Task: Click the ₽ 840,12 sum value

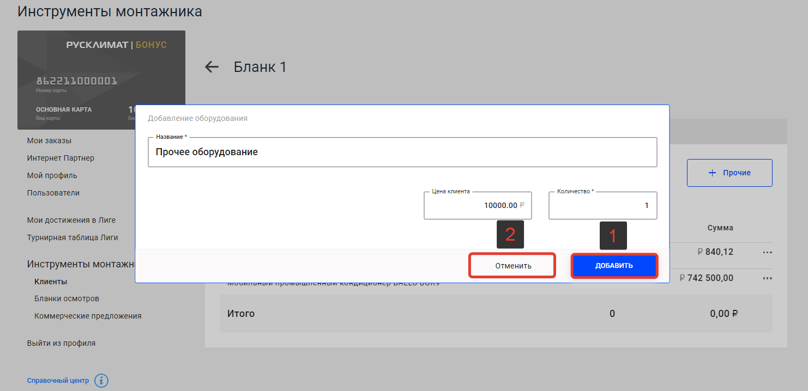Action: (x=715, y=252)
